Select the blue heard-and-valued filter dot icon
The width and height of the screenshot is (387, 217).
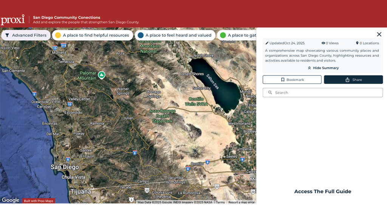(x=141, y=35)
